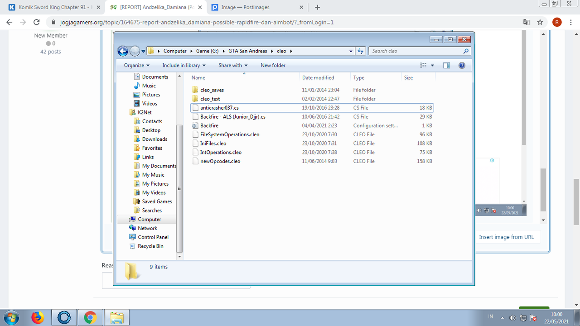Image resolution: width=580 pixels, height=326 pixels.
Task: Open Windows Explorer taskbar button
Action: [117, 318]
